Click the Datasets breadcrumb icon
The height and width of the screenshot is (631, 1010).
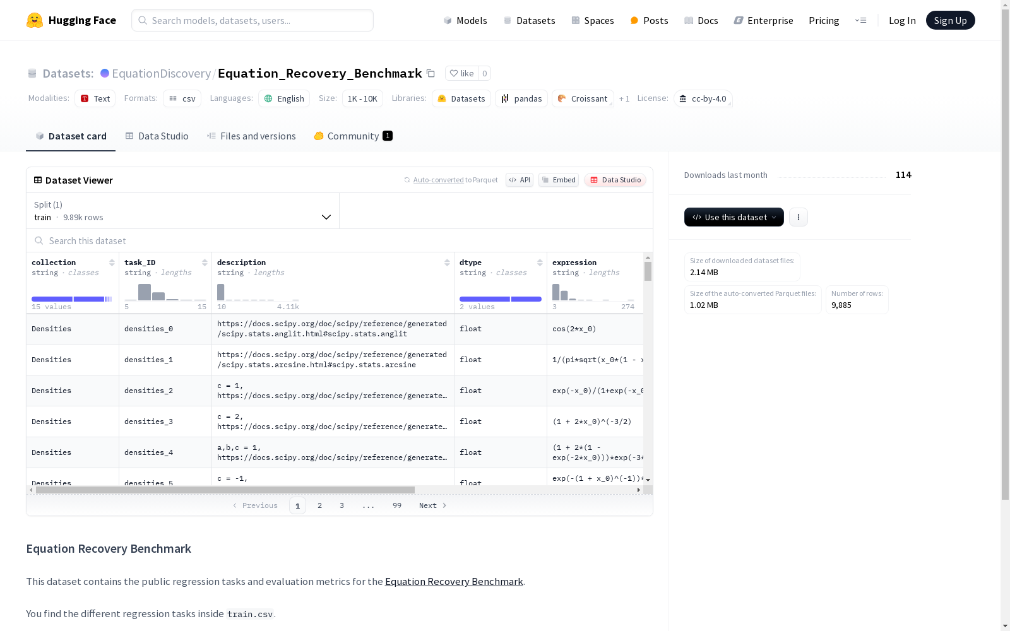[32, 74]
